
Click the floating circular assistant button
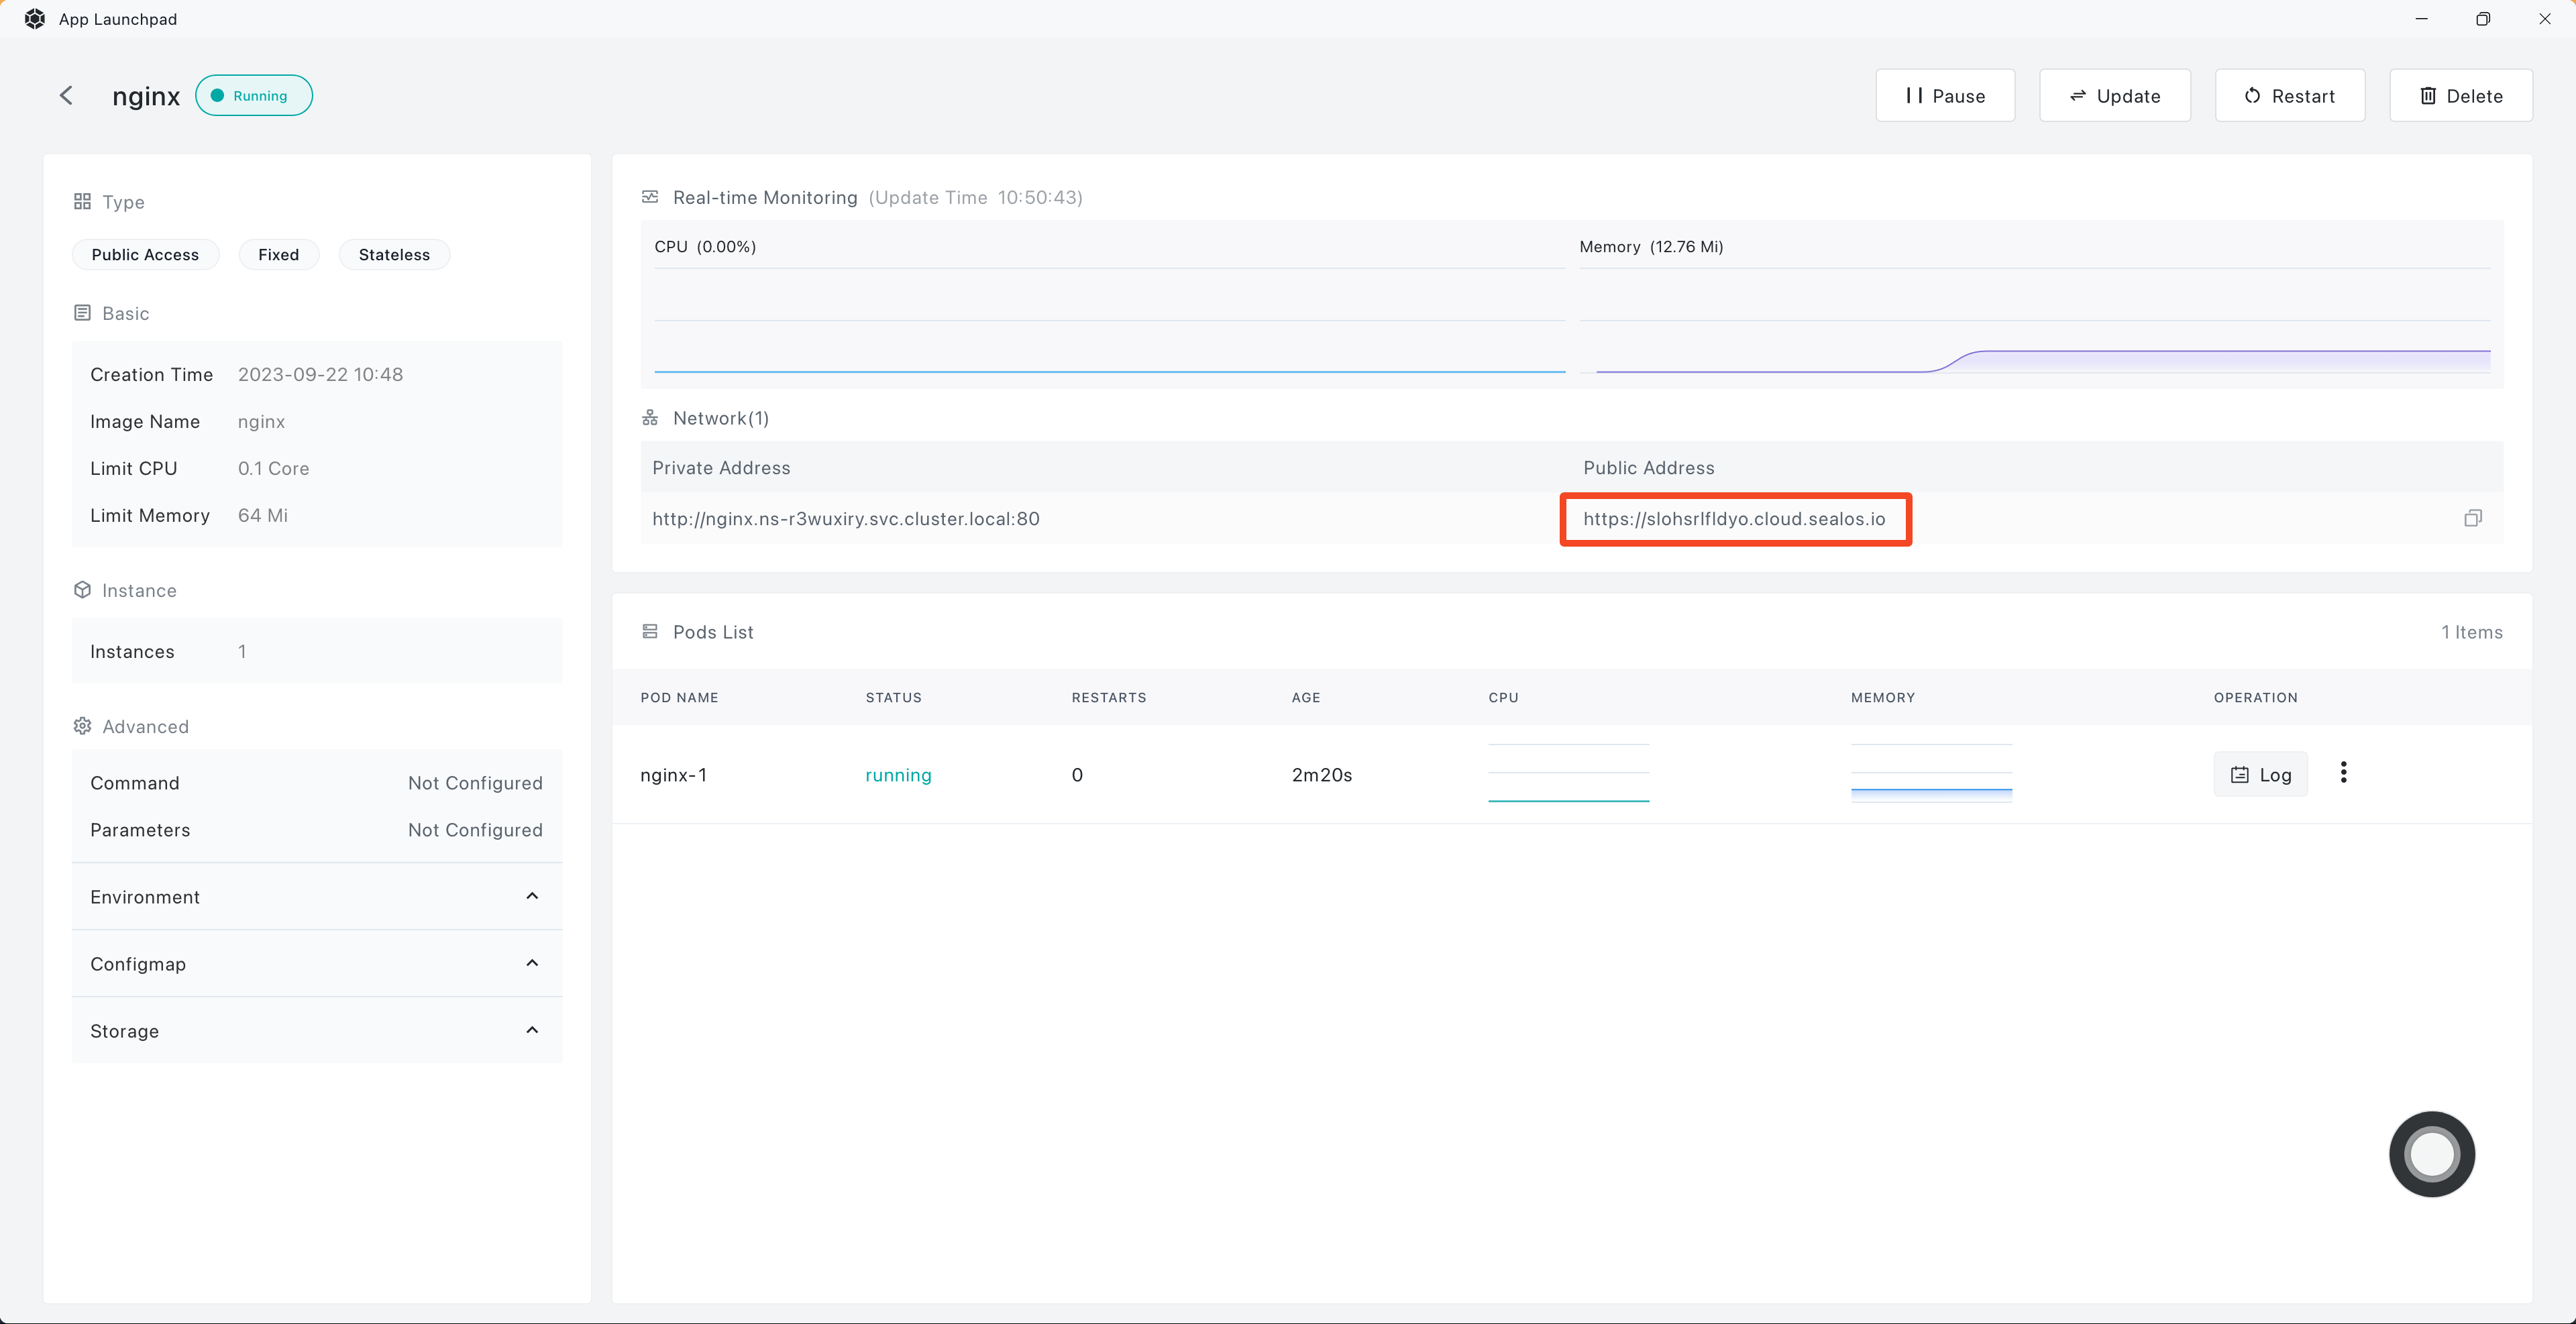[x=2431, y=1153]
